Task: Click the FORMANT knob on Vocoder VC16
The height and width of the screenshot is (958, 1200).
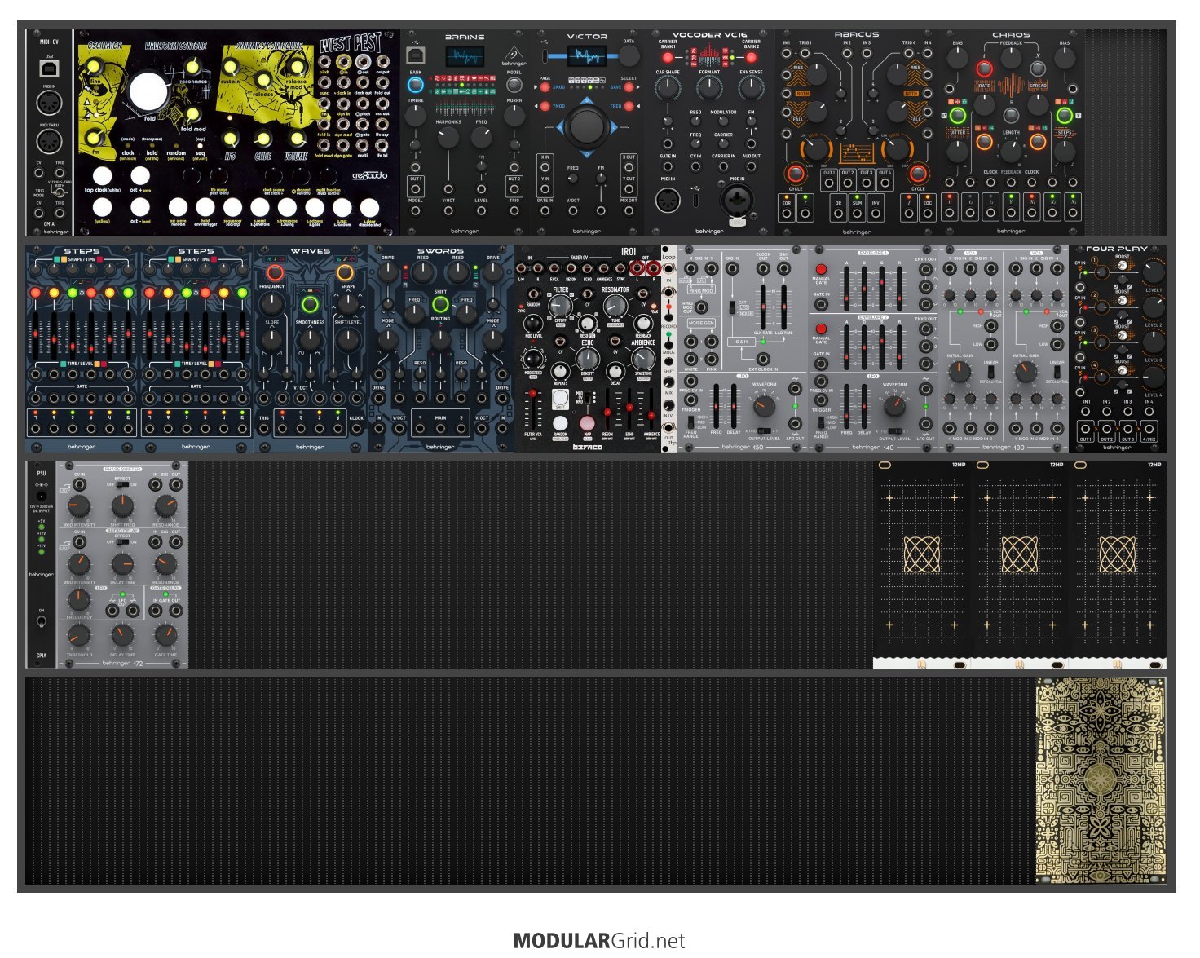Action: (x=709, y=87)
